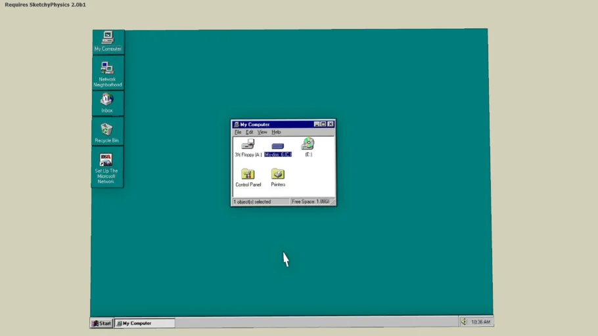Open the File menu
This screenshot has height=336, width=598.
(x=238, y=132)
